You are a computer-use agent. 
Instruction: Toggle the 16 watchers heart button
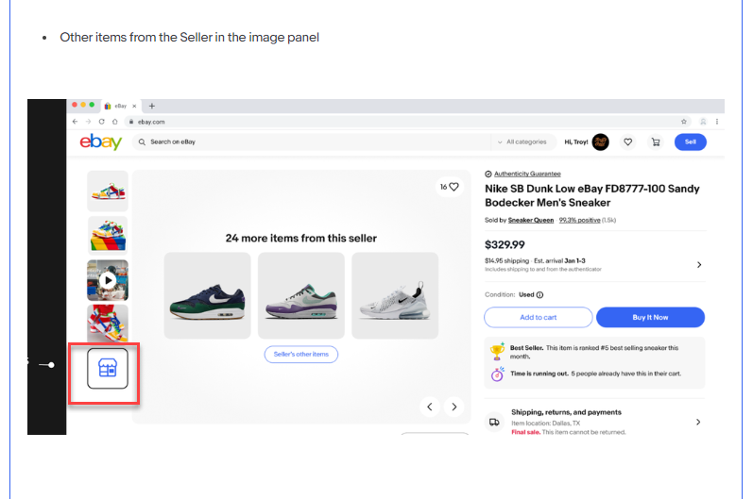pyautogui.click(x=449, y=187)
